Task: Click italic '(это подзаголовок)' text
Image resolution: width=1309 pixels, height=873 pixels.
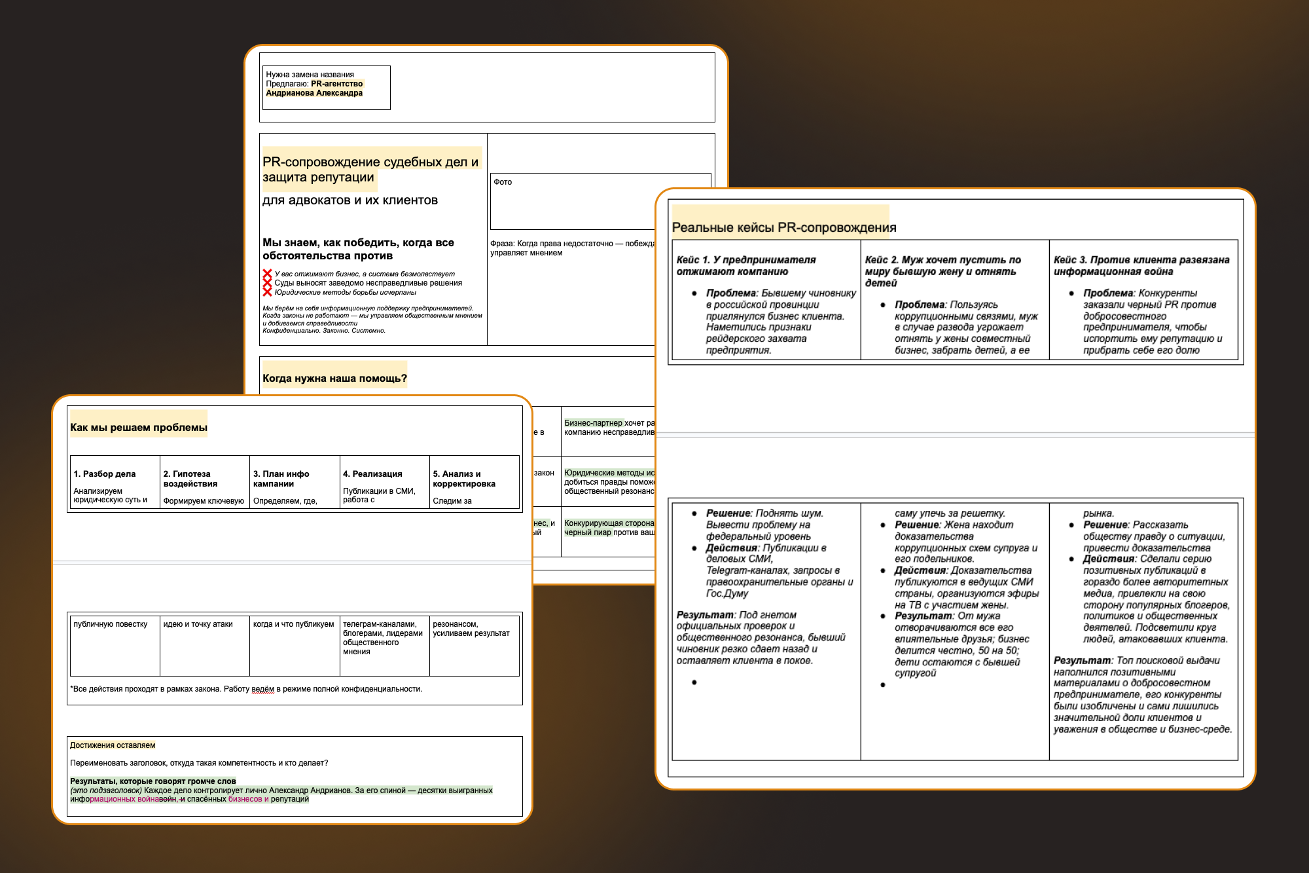Action: (106, 790)
